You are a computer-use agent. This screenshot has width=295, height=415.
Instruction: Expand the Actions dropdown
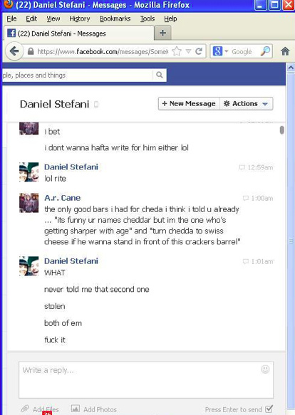click(247, 103)
